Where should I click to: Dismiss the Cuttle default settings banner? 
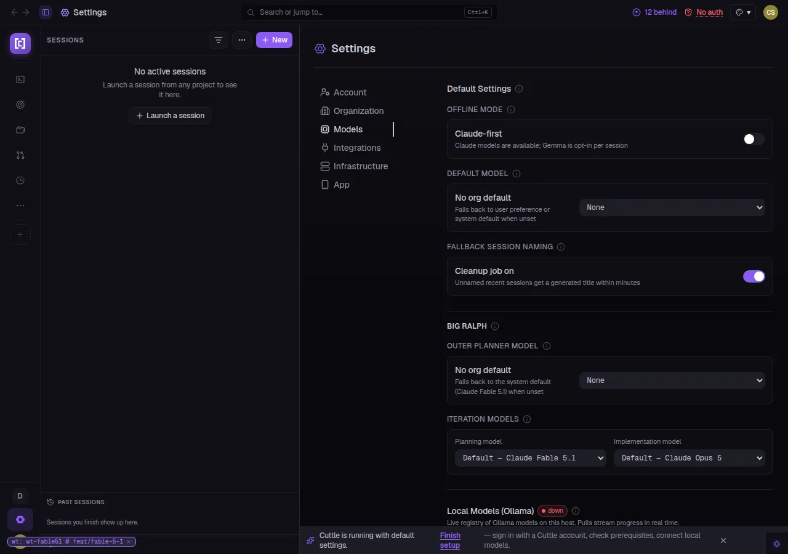tap(723, 540)
